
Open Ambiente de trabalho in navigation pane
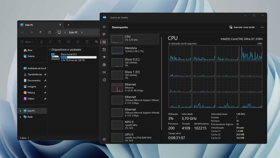coord(34,68)
